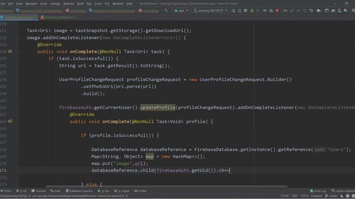The width and height of the screenshot is (355, 199).
Task: Click the Search Everywhere magnifier icon
Action: (353, 11)
